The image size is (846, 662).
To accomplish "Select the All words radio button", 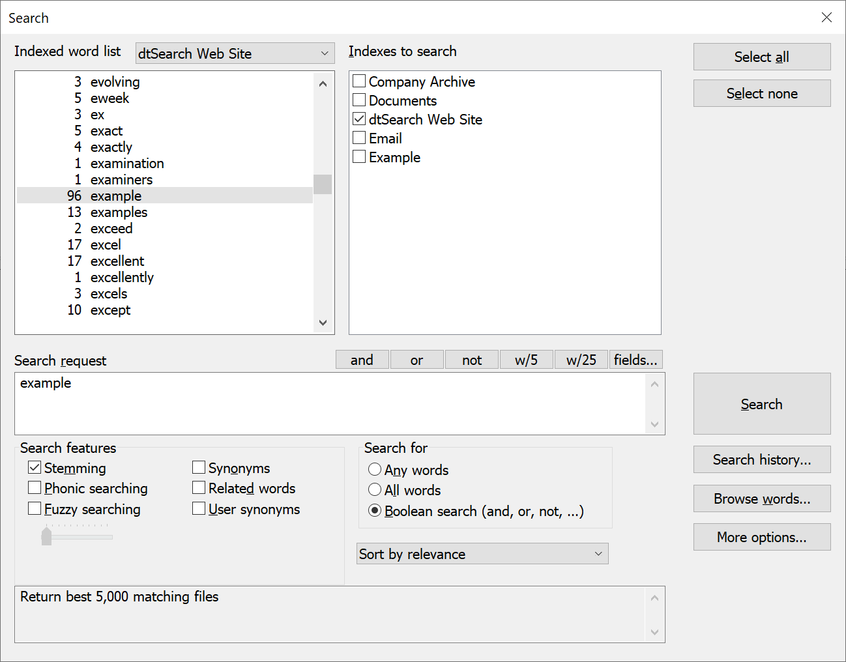I will point(375,490).
